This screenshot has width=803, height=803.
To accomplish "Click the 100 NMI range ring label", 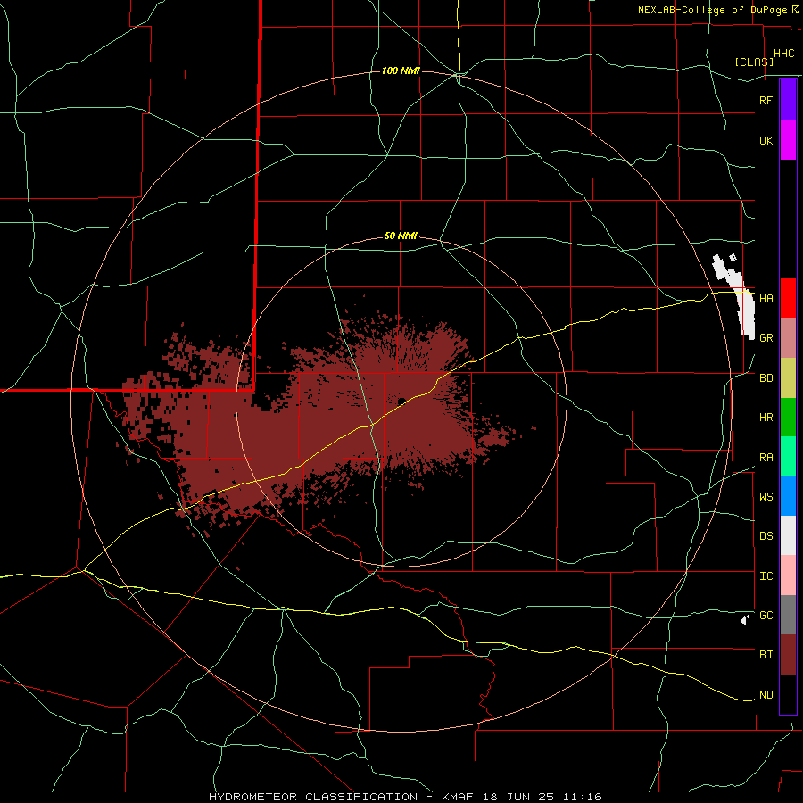I will [x=401, y=70].
